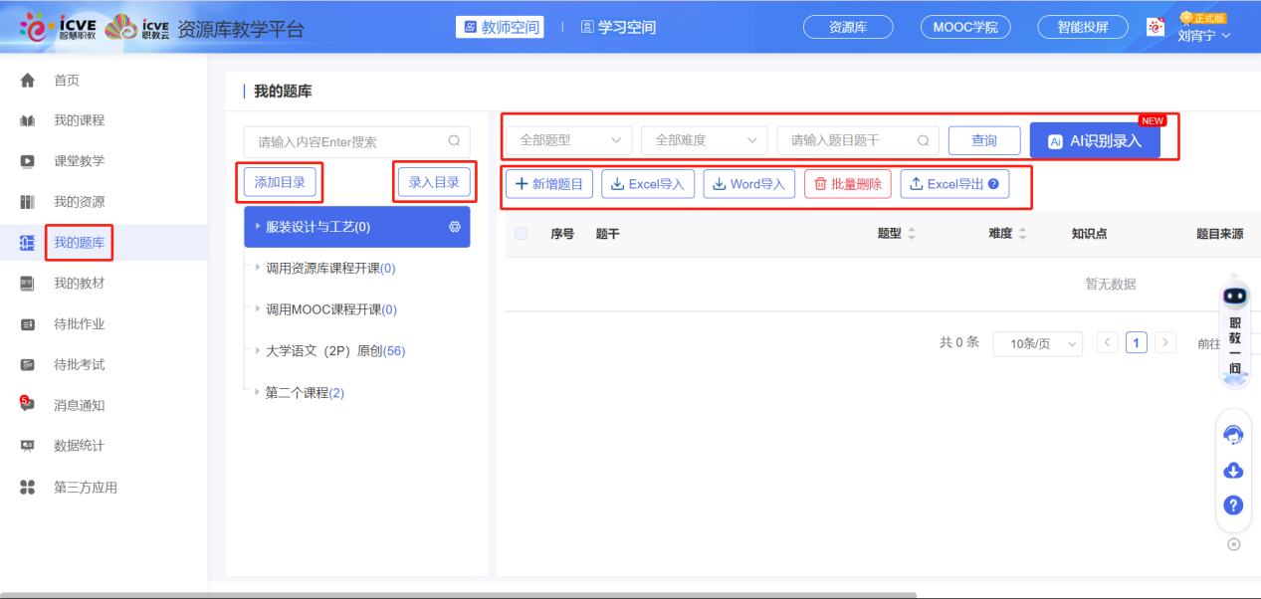Open the 全部题型 dropdown
Viewport: 1261px width, 599px height.
569,140
